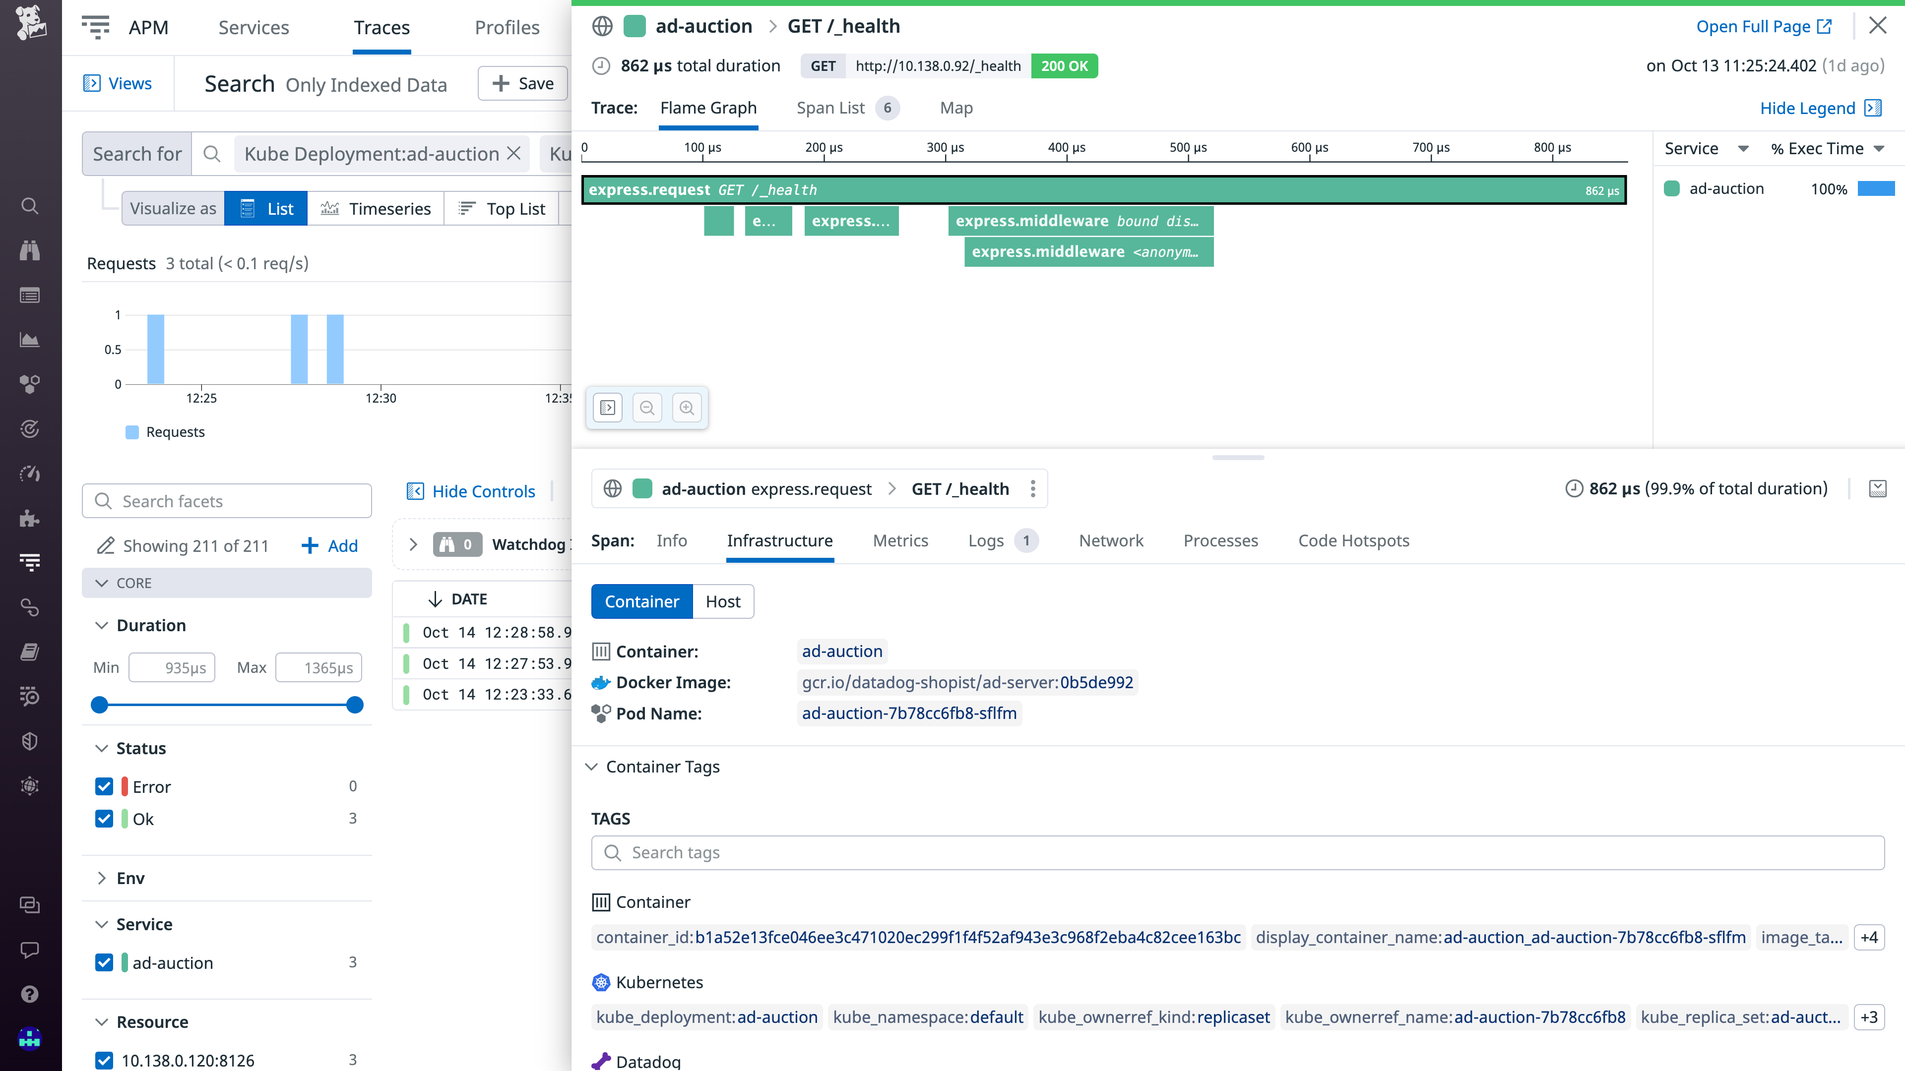The image size is (1905, 1071).
Task: Select the Integrations puzzle-piece icon in sidebar
Action: (30, 518)
